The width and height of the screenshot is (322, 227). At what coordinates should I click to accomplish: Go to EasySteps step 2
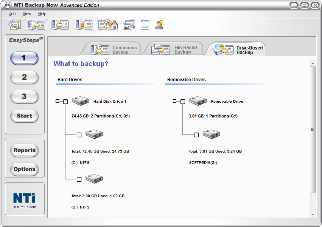click(x=24, y=77)
